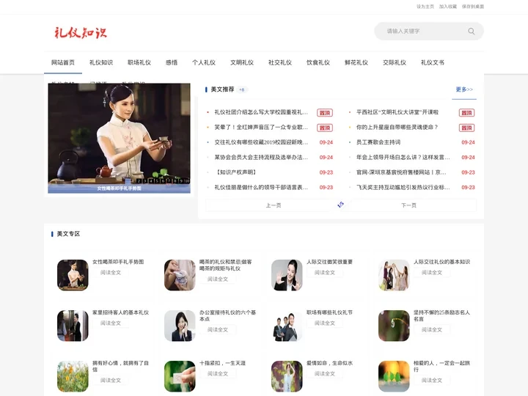Open the 社交礼仪 navigation item
Image resolution: width=528 pixels, height=396 pixels.
[280, 62]
